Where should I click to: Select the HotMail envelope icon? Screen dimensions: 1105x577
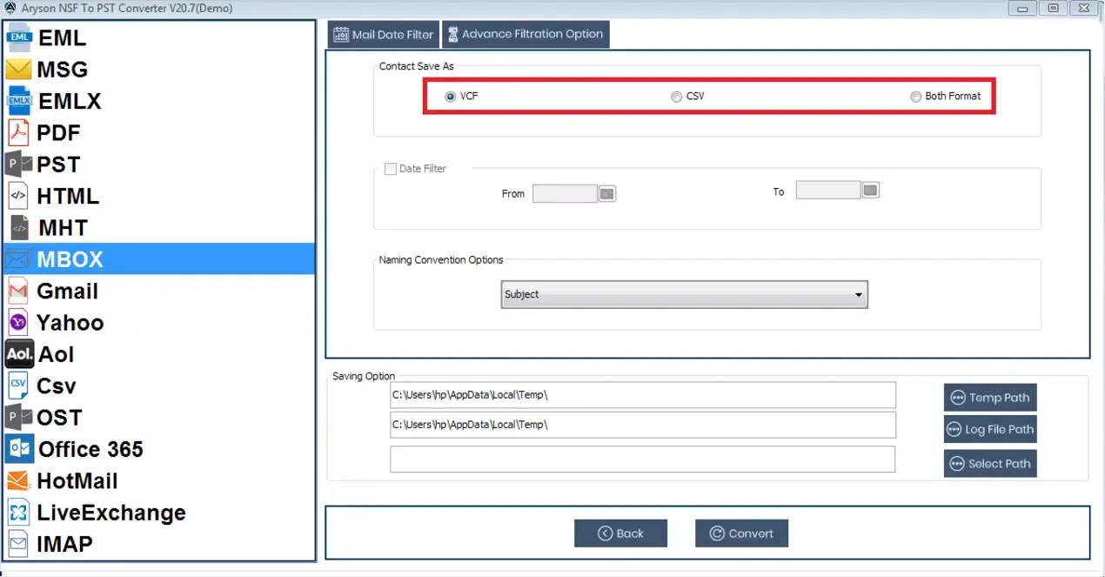point(18,480)
